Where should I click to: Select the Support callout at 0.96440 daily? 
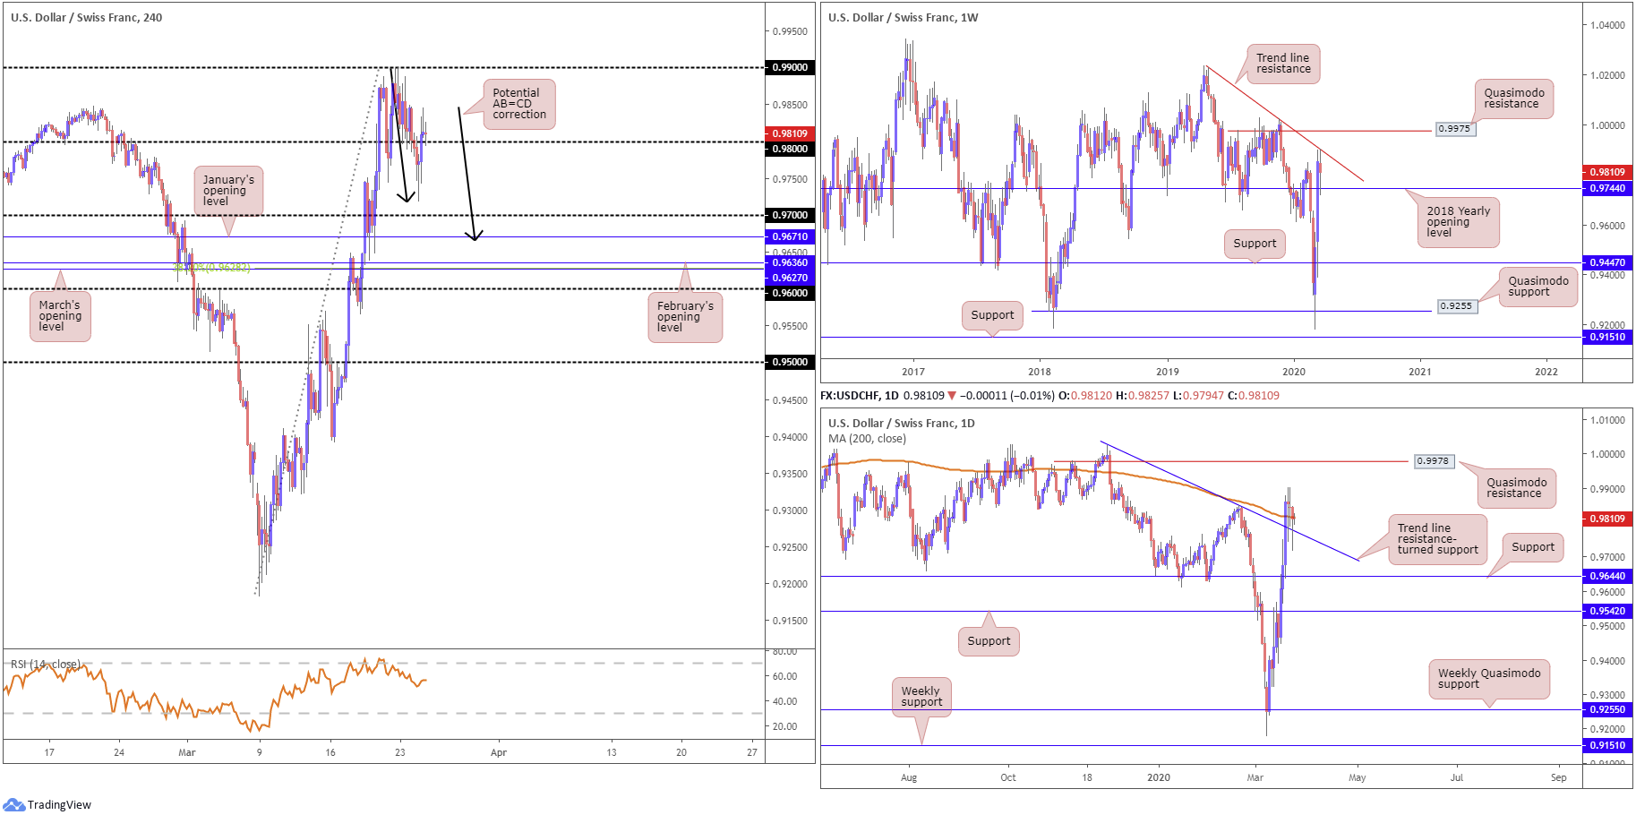point(1533,547)
